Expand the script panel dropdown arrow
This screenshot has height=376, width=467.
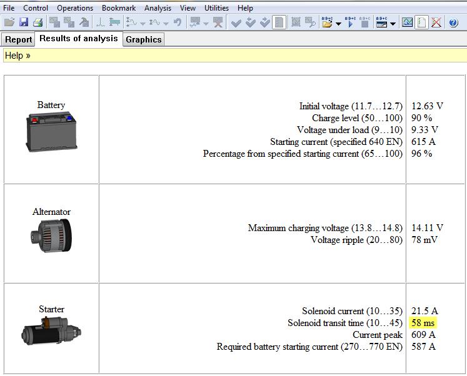click(x=393, y=24)
